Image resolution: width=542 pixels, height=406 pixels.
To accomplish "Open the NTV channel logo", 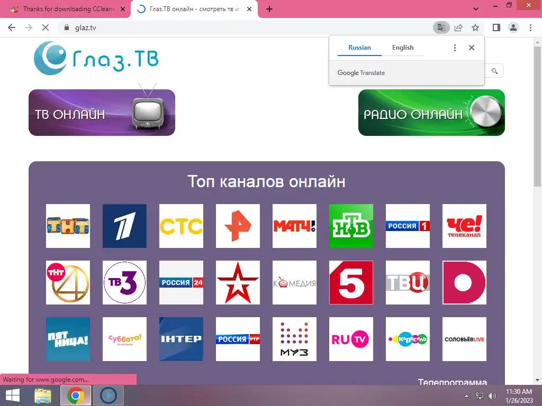I will (x=351, y=226).
